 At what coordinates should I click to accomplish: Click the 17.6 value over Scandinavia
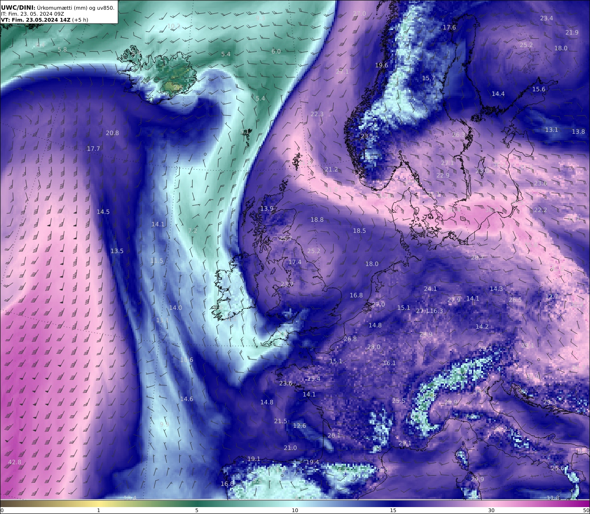click(449, 27)
